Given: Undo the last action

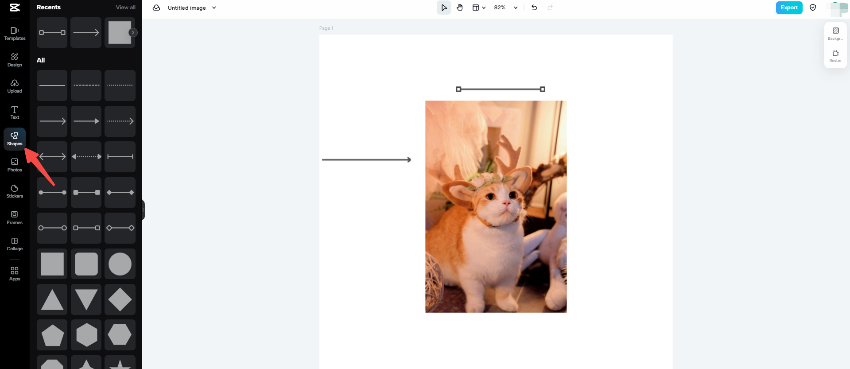Looking at the screenshot, I should (x=534, y=8).
